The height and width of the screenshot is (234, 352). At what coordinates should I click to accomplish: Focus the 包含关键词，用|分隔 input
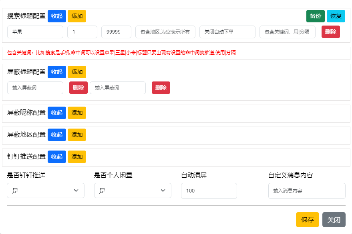point(288,32)
